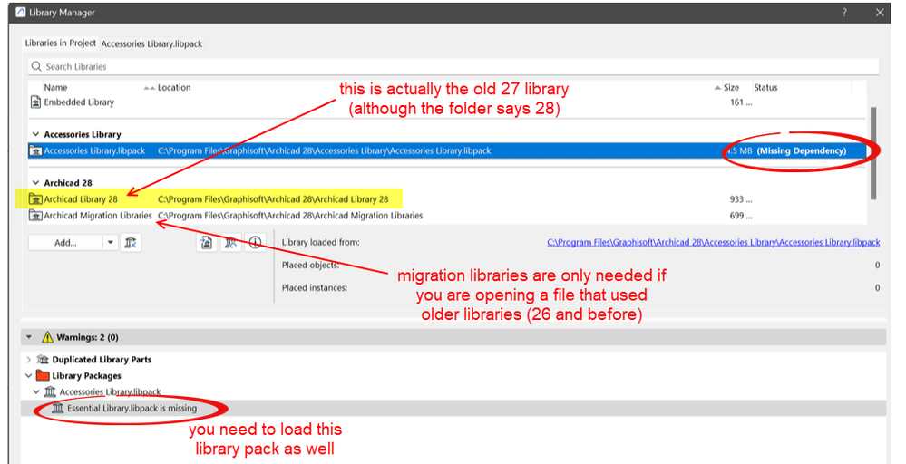Collapse the Accessories Library group
Screen dimensions: 906x464
(x=36, y=134)
